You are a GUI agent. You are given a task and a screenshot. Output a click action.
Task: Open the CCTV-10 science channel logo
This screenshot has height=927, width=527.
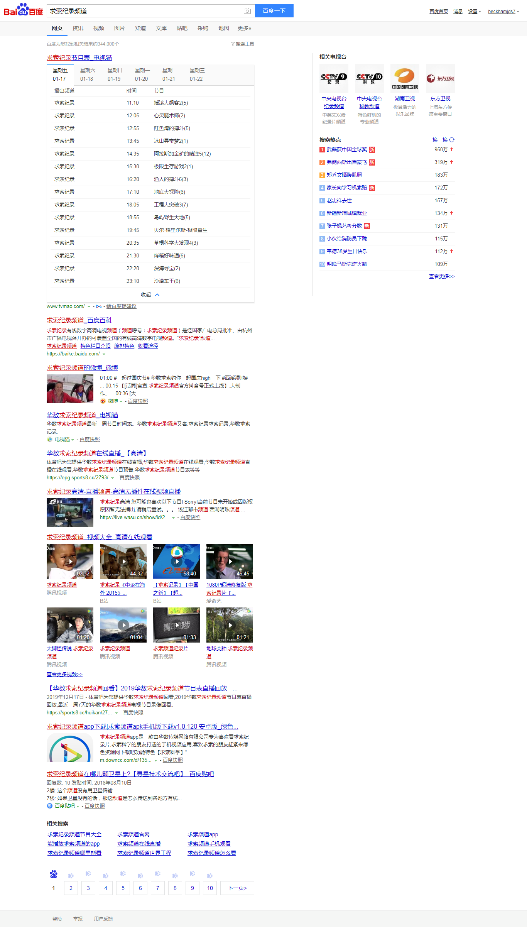(369, 79)
